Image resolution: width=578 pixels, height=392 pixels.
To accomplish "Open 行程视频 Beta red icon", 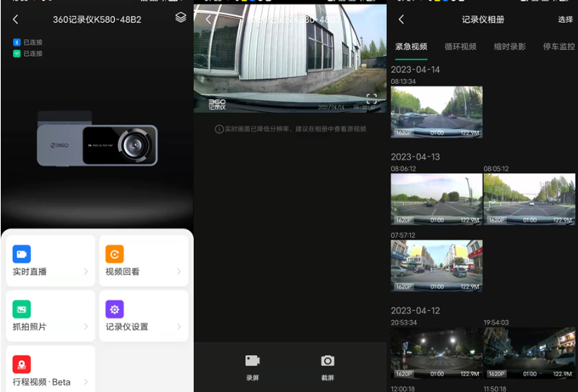I will click(22, 364).
